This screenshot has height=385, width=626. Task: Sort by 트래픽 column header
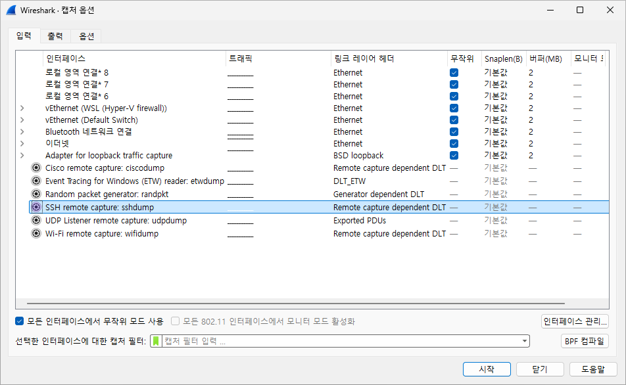click(278, 58)
